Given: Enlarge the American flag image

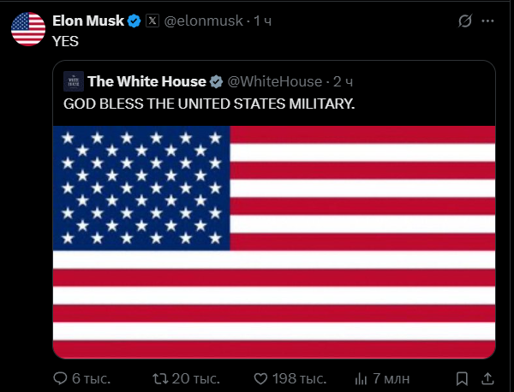Looking at the screenshot, I should coord(274,242).
